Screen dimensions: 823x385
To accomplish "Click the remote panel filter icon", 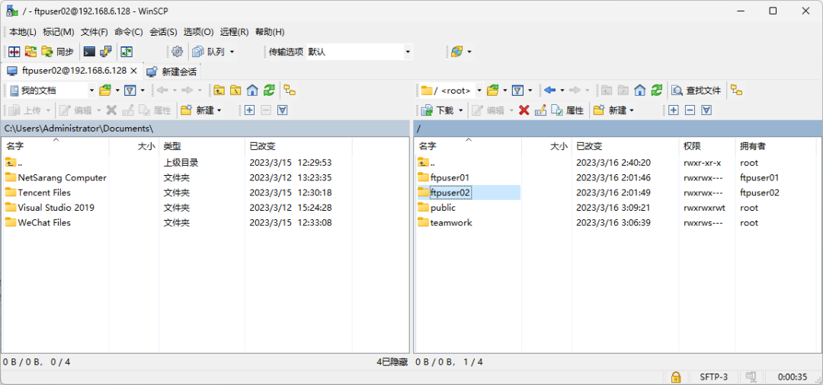I will 517,91.
